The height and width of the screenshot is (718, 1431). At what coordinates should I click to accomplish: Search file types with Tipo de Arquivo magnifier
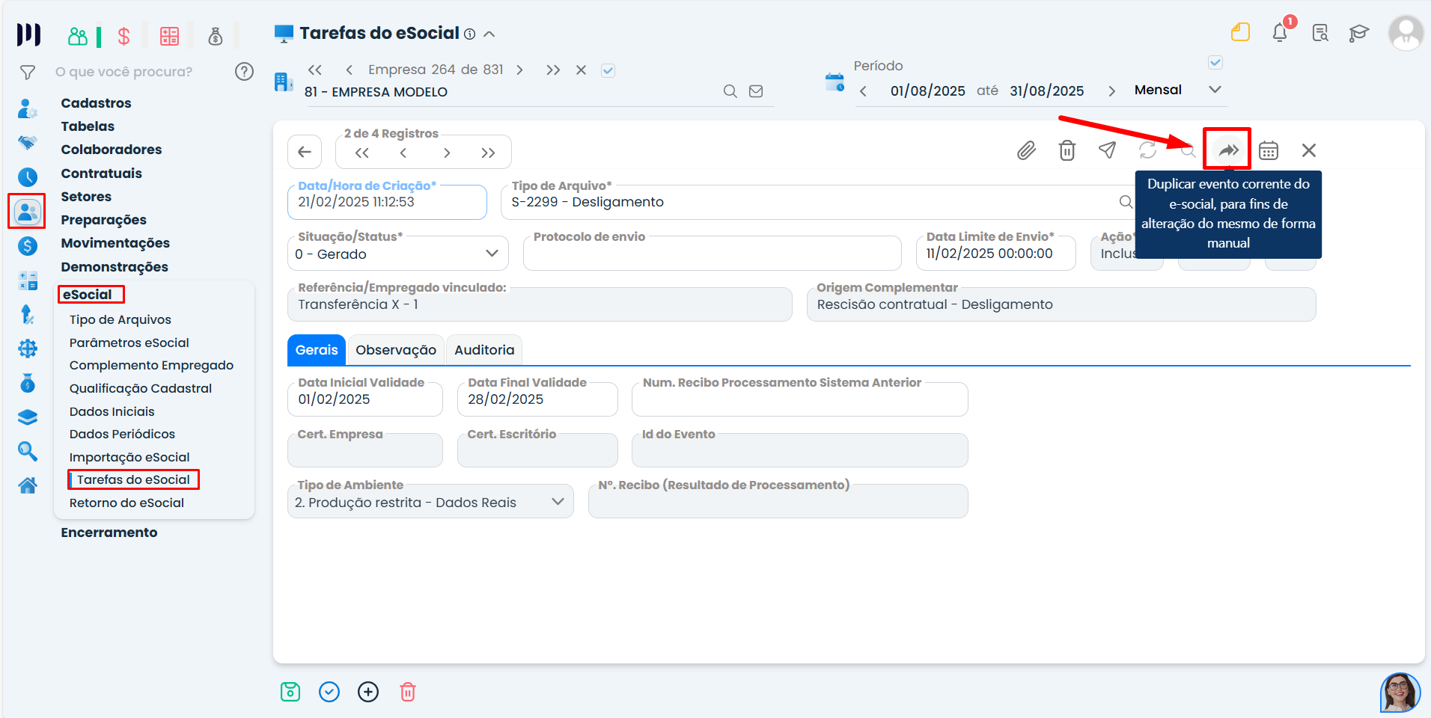point(1126,202)
